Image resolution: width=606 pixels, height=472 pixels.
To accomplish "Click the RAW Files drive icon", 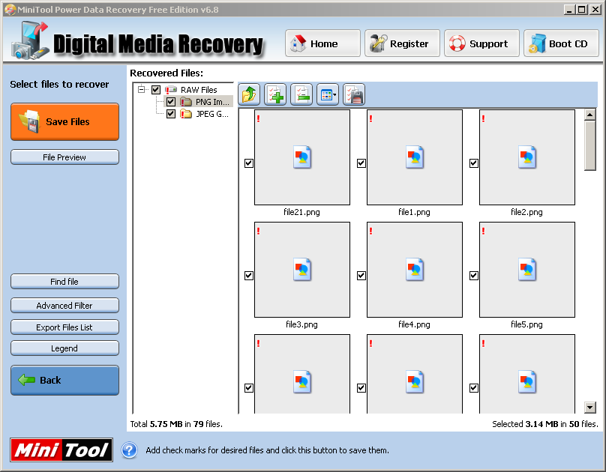I will pyautogui.click(x=171, y=90).
